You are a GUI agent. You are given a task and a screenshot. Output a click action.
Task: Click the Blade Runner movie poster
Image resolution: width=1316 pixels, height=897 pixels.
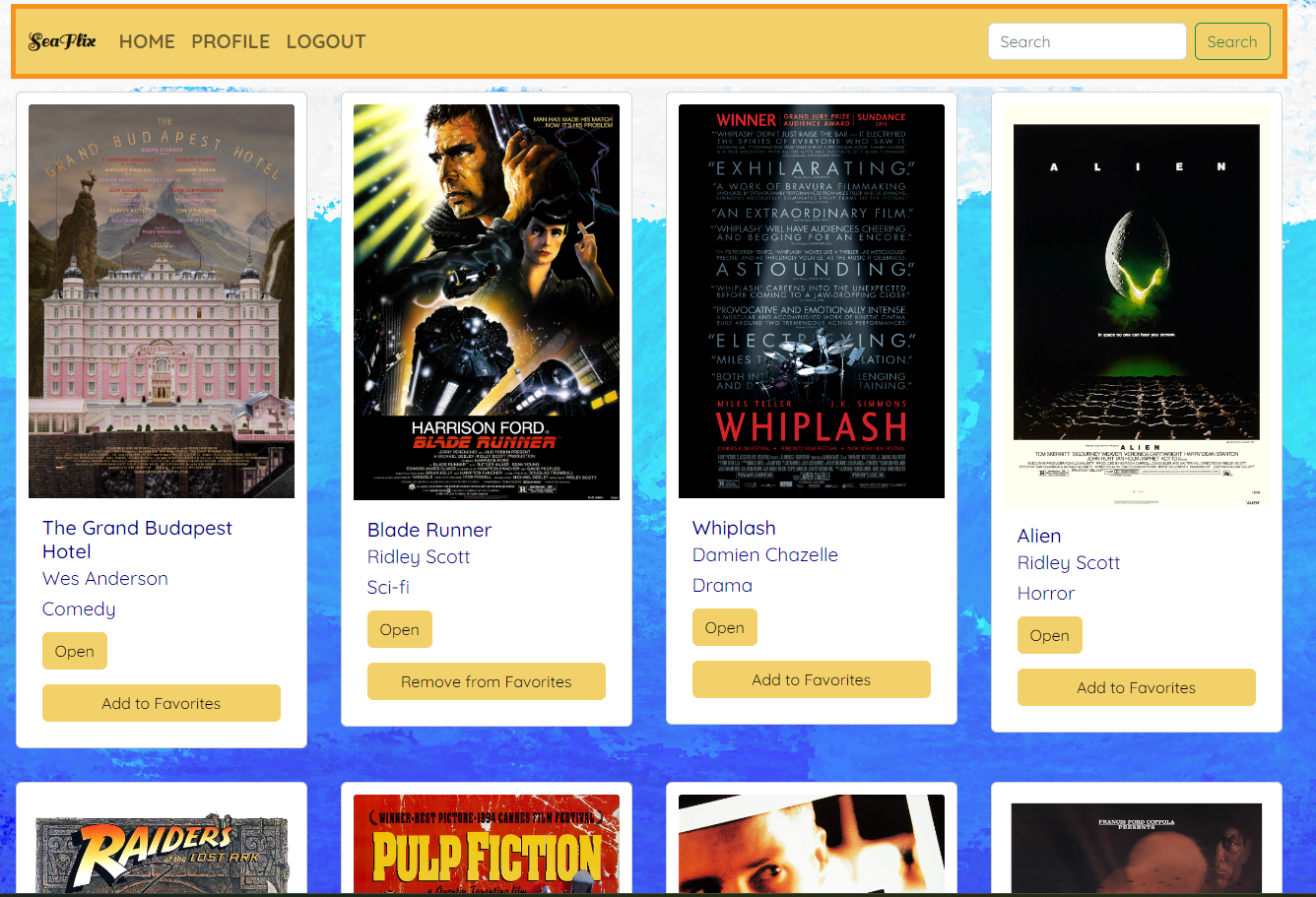click(487, 302)
